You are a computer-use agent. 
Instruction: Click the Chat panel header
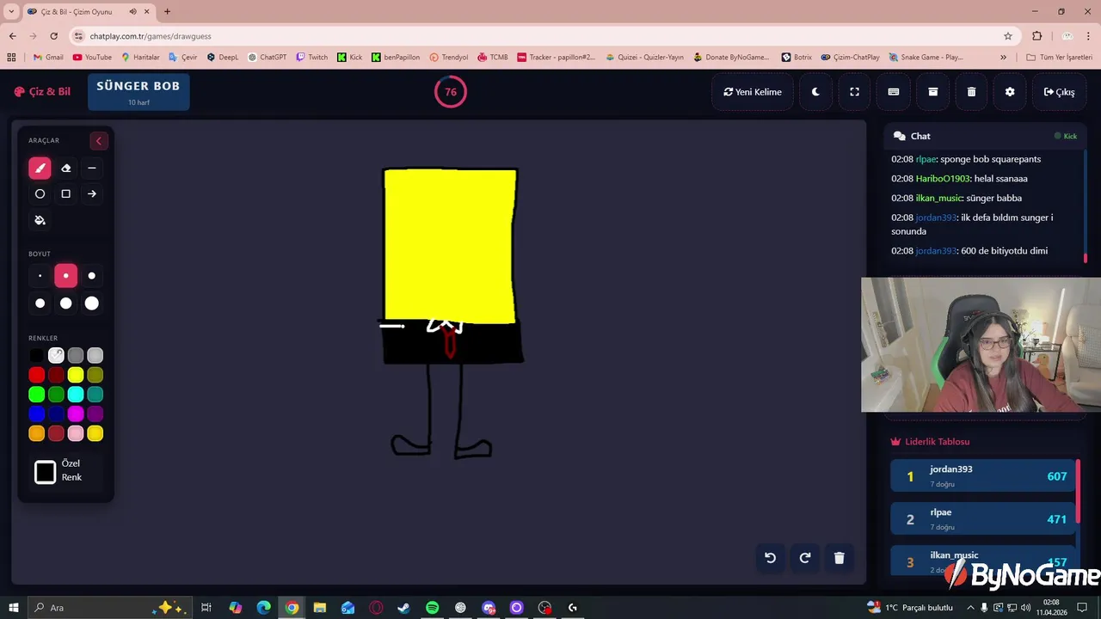(x=986, y=136)
